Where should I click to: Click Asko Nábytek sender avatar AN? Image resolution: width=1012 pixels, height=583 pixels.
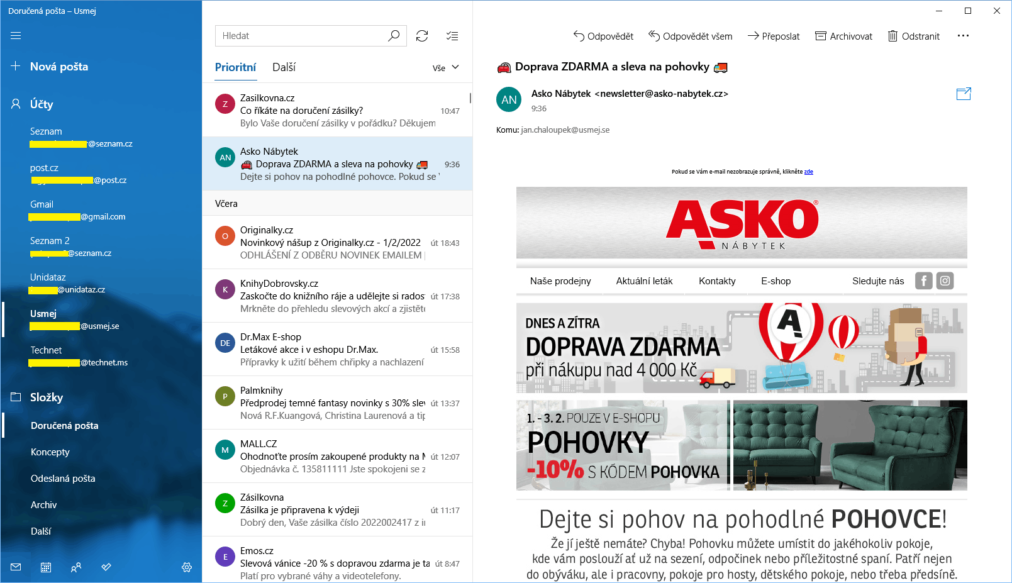509,99
